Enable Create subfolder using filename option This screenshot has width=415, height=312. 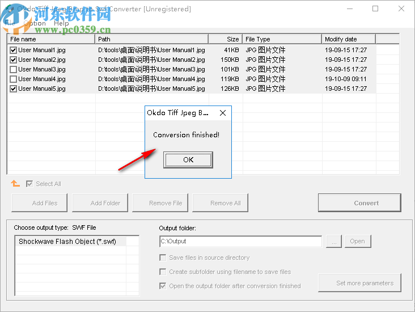(163, 272)
